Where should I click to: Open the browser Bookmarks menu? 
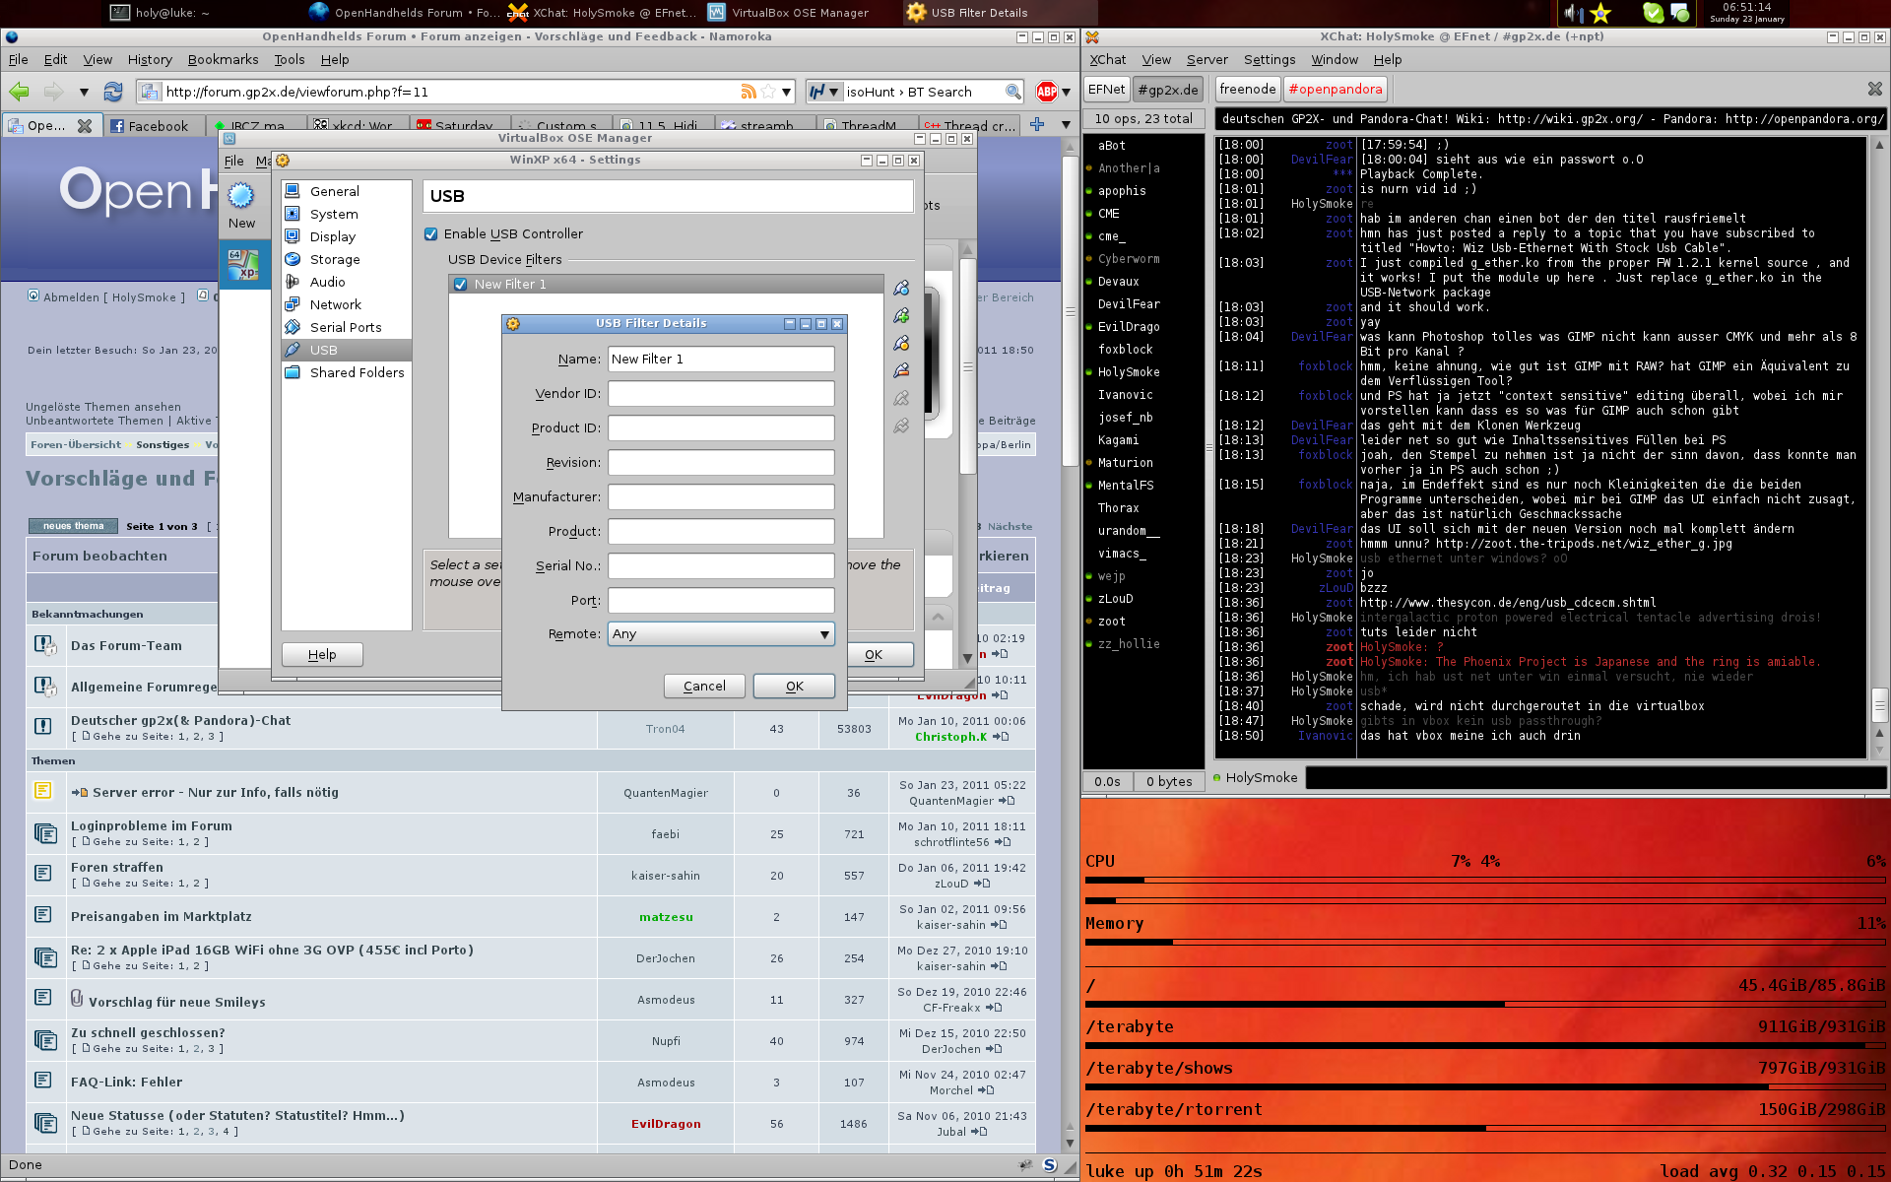[x=223, y=59]
